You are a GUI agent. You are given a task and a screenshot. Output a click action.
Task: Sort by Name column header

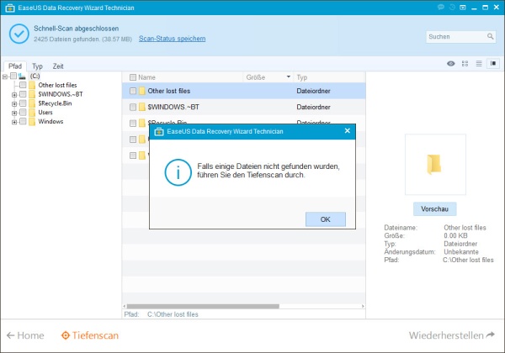[x=146, y=77]
